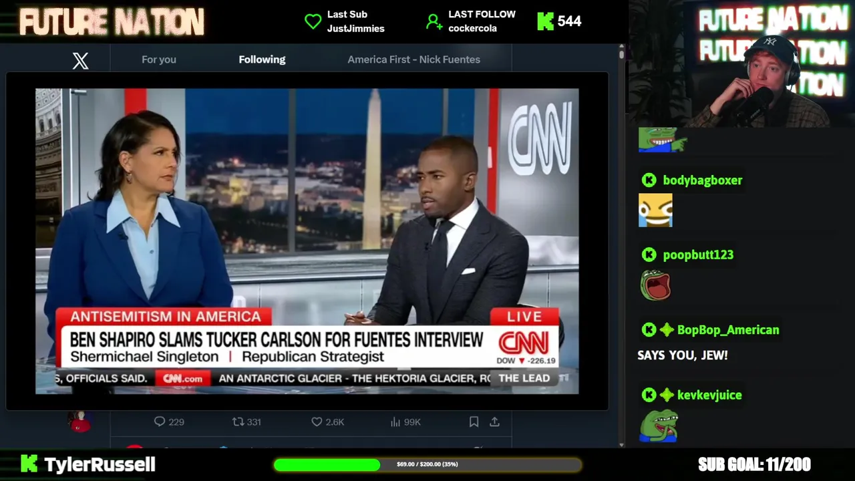Click the Kick logo beside 544
The height and width of the screenshot is (481, 855).
545,21
